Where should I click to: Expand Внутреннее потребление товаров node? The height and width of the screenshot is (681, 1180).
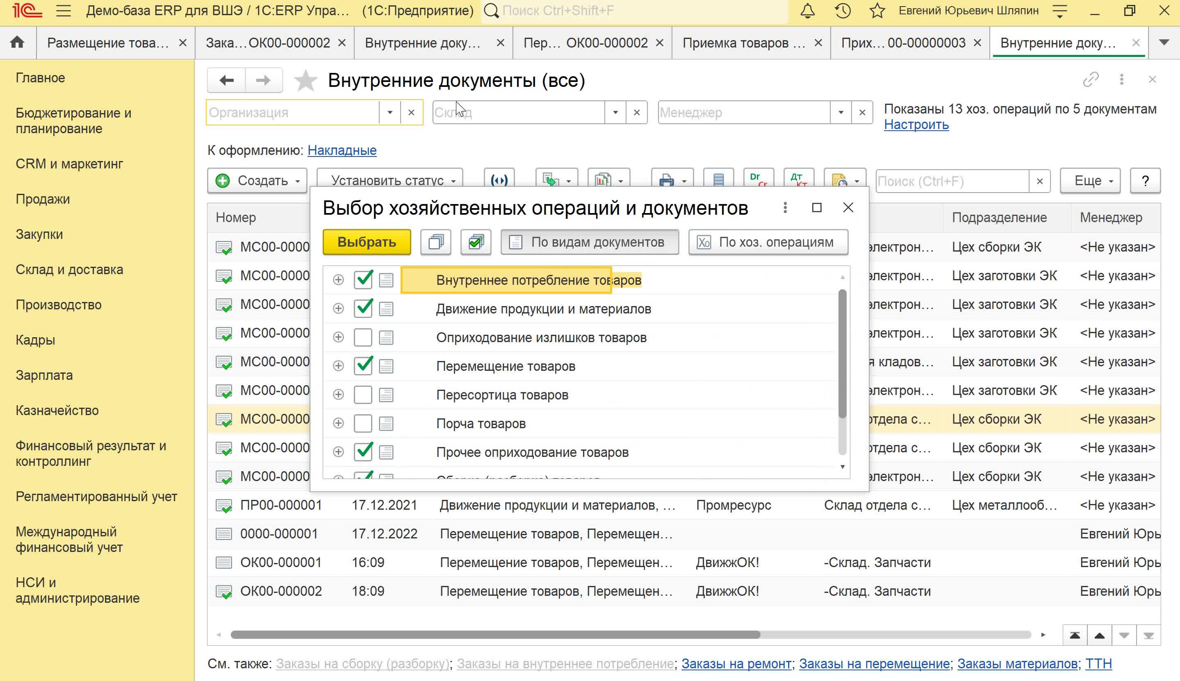[338, 280]
